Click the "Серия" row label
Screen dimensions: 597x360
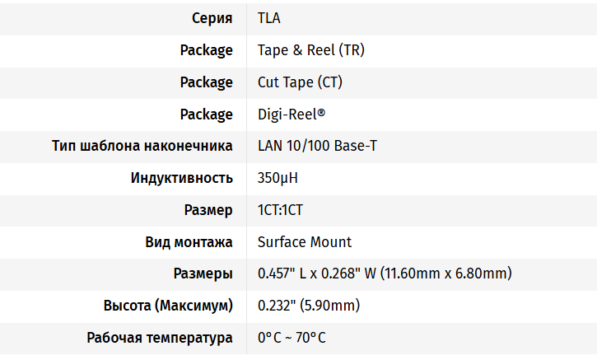212,18
